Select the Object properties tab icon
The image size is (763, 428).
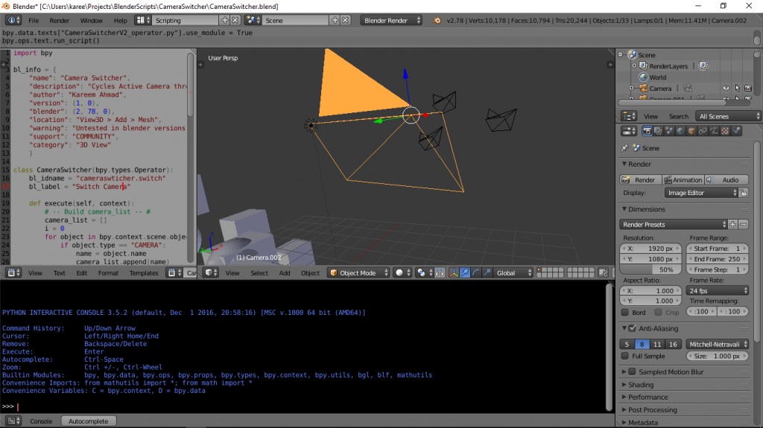pyautogui.click(x=691, y=131)
